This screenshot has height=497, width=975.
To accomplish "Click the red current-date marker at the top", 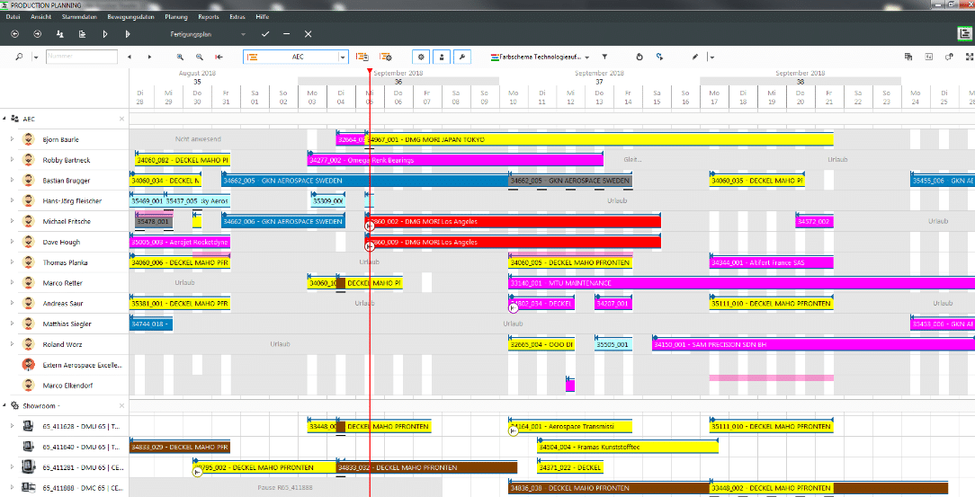I will (x=370, y=71).
